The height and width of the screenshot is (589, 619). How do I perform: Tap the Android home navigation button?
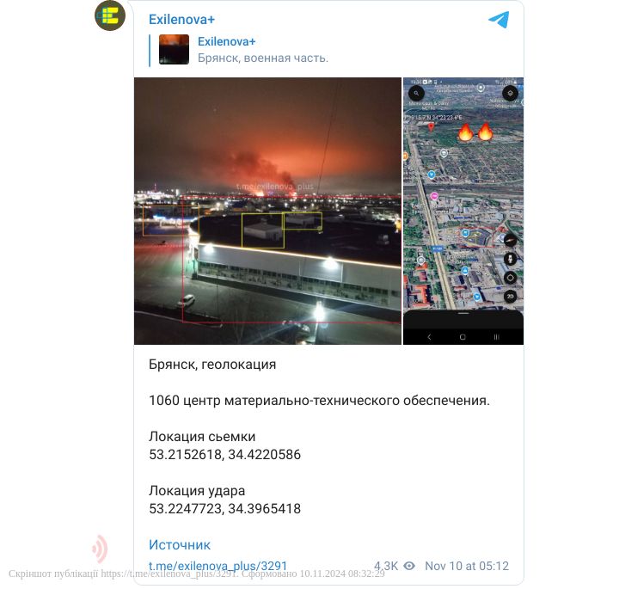(x=463, y=337)
